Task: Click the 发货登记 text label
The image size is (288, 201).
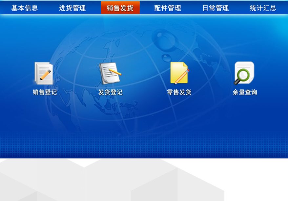Action: point(111,92)
